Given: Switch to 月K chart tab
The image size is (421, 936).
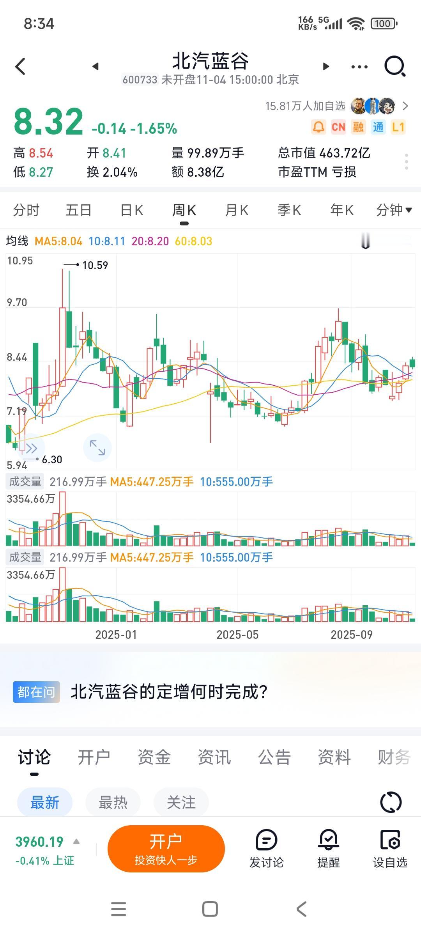Looking at the screenshot, I should click(237, 210).
